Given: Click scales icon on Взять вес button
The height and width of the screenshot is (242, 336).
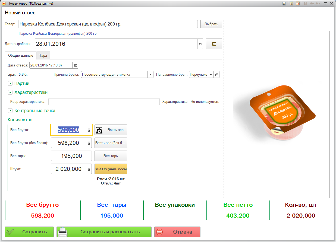Looking at the screenshot, I should point(99,130).
